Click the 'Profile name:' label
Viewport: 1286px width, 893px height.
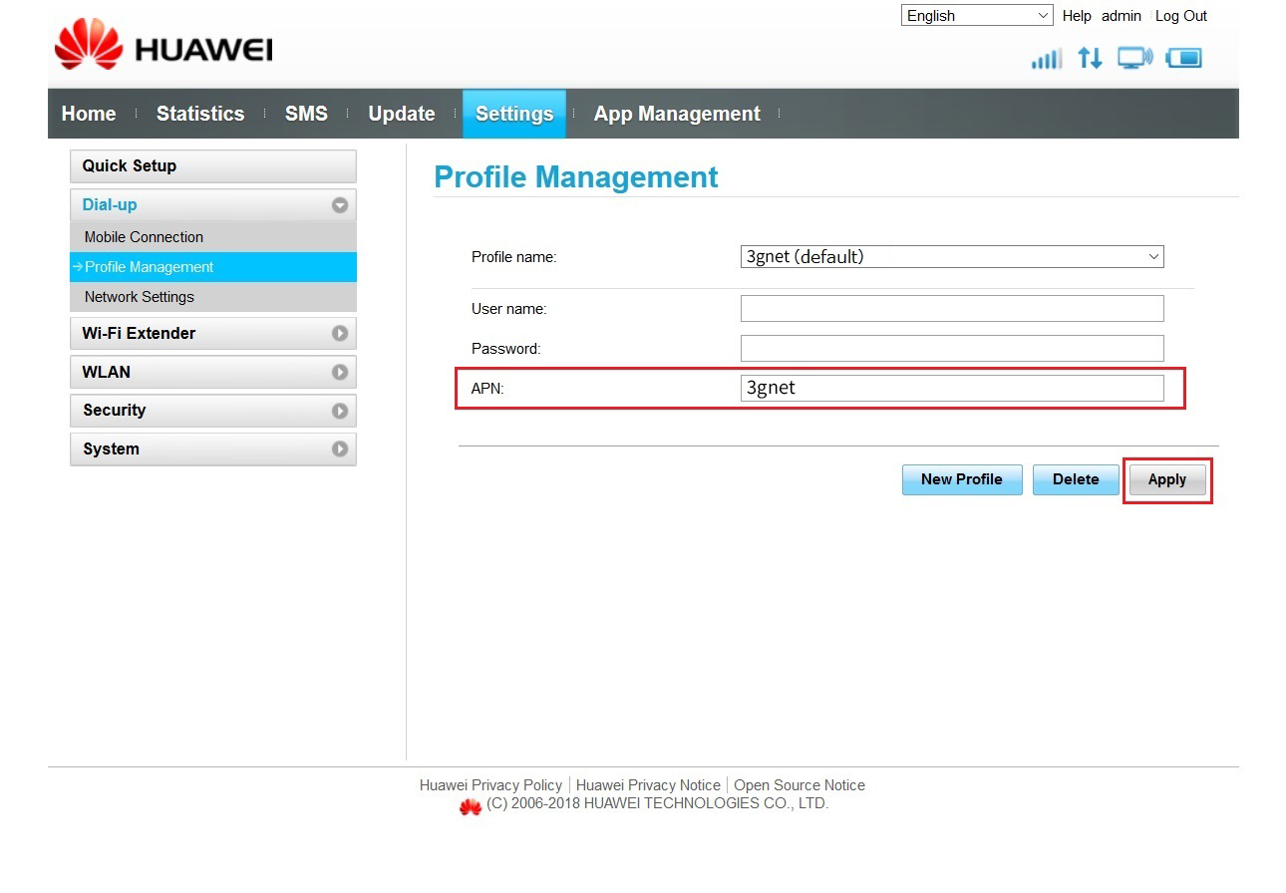pyautogui.click(x=513, y=257)
